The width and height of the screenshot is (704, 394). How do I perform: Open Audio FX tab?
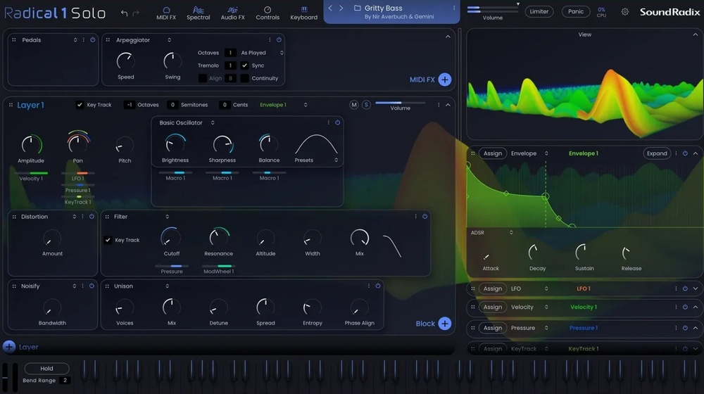232,13
